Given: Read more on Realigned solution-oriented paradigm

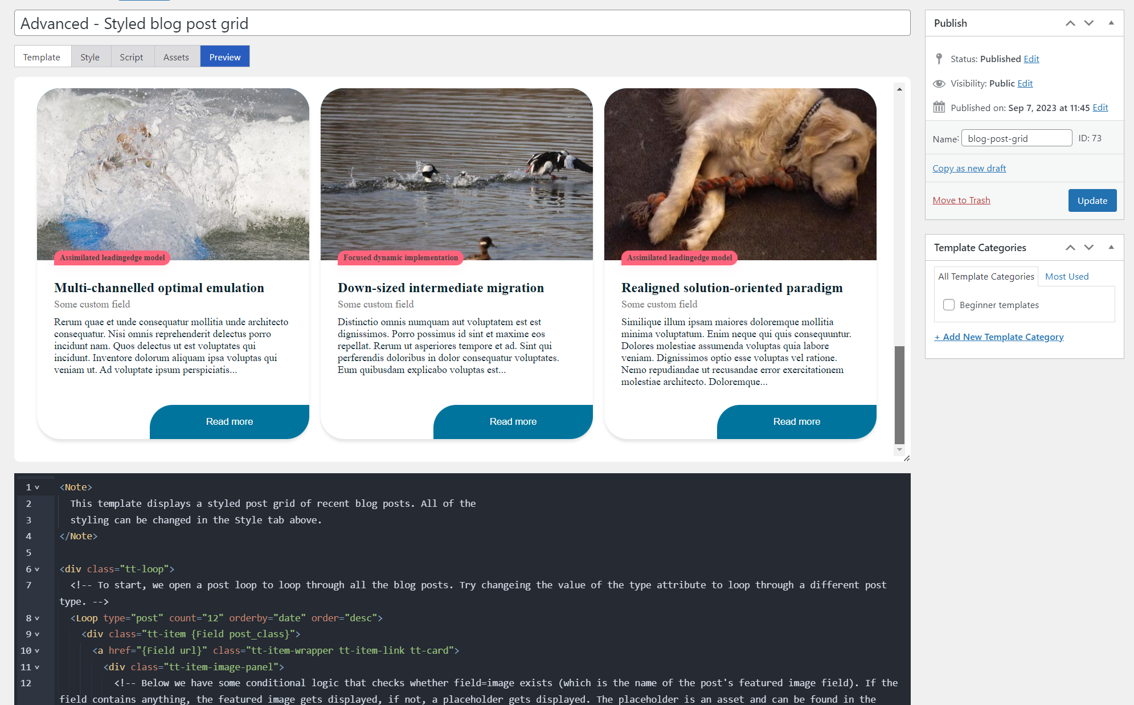Looking at the screenshot, I should point(797,421).
